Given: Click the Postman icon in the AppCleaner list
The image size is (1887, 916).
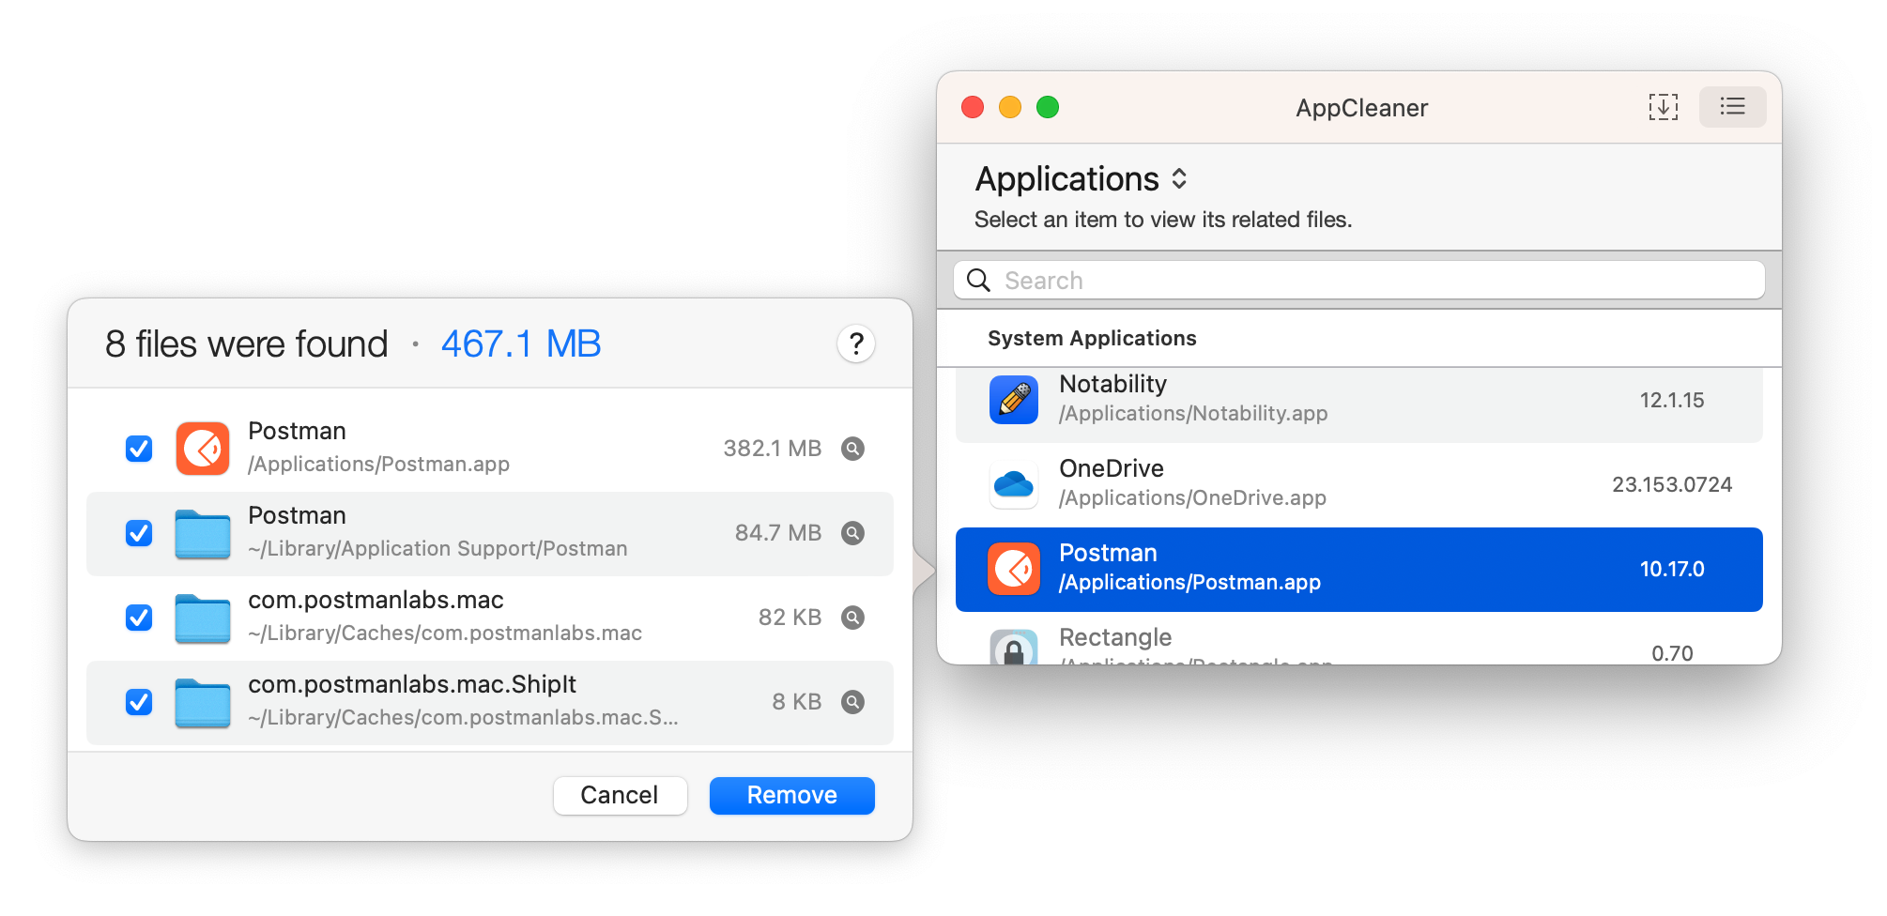Looking at the screenshot, I should click(x=1014, y=569).
